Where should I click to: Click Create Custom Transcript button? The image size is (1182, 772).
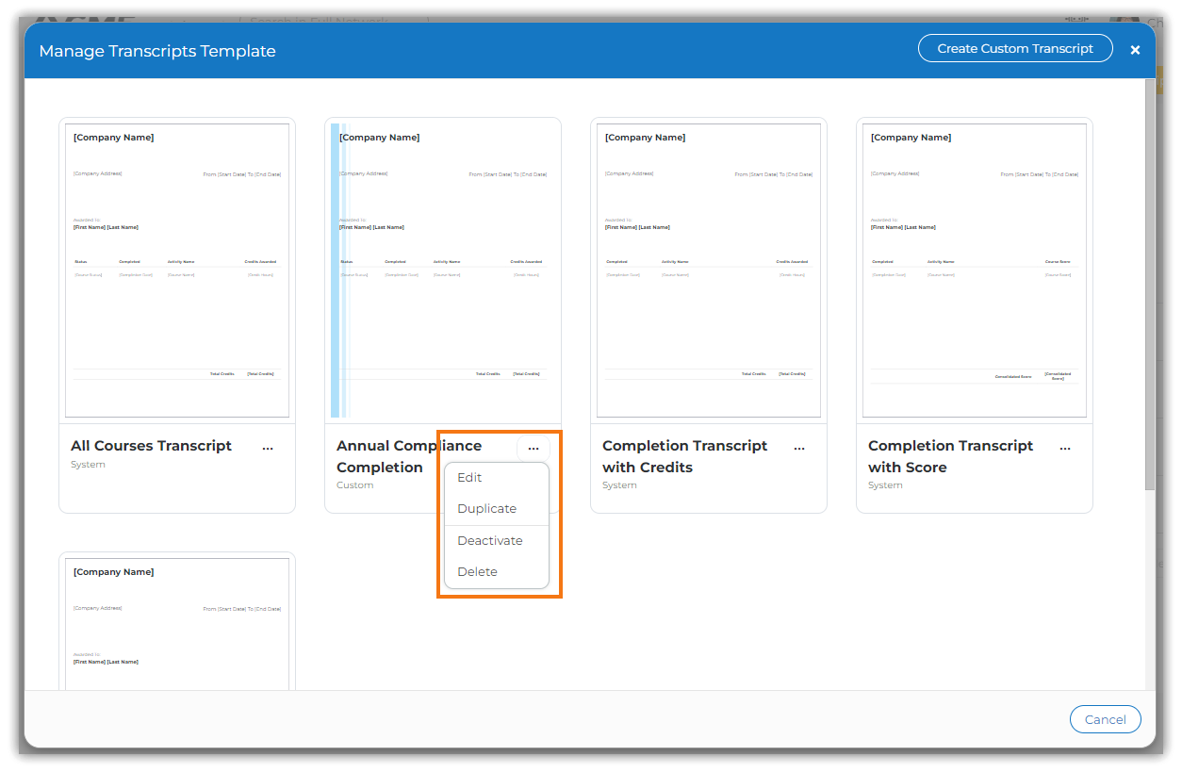coord(1014,49)
